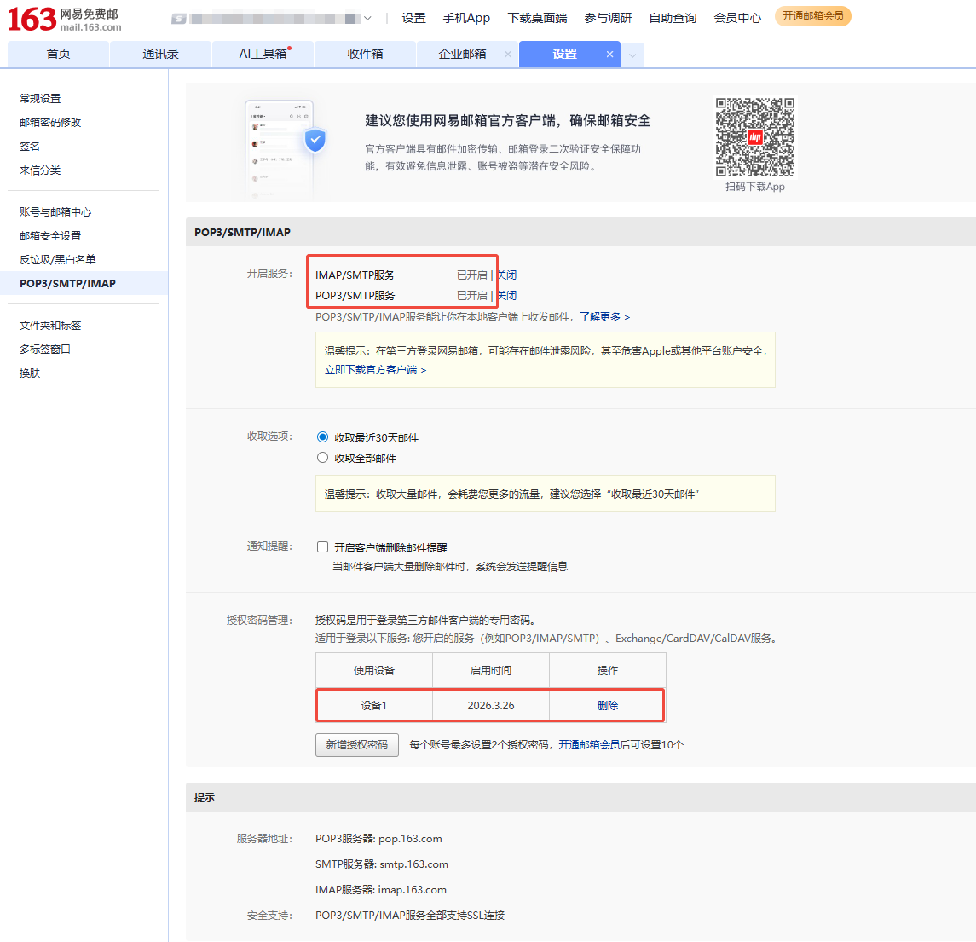The height and width of the screenshot is (942, 976).
Task: Delete the 设备1 authorization code
Action: pos(607,706)
